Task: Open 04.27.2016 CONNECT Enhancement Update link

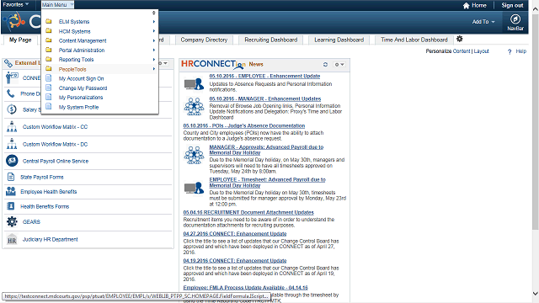Action: tap(235, 234)
